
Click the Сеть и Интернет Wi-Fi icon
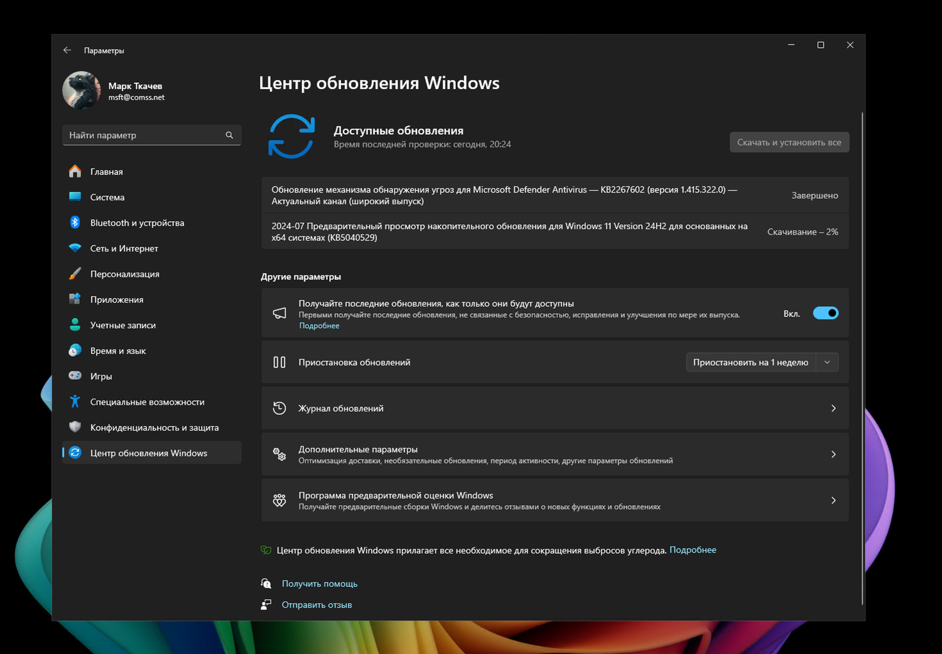pos(75,249)
